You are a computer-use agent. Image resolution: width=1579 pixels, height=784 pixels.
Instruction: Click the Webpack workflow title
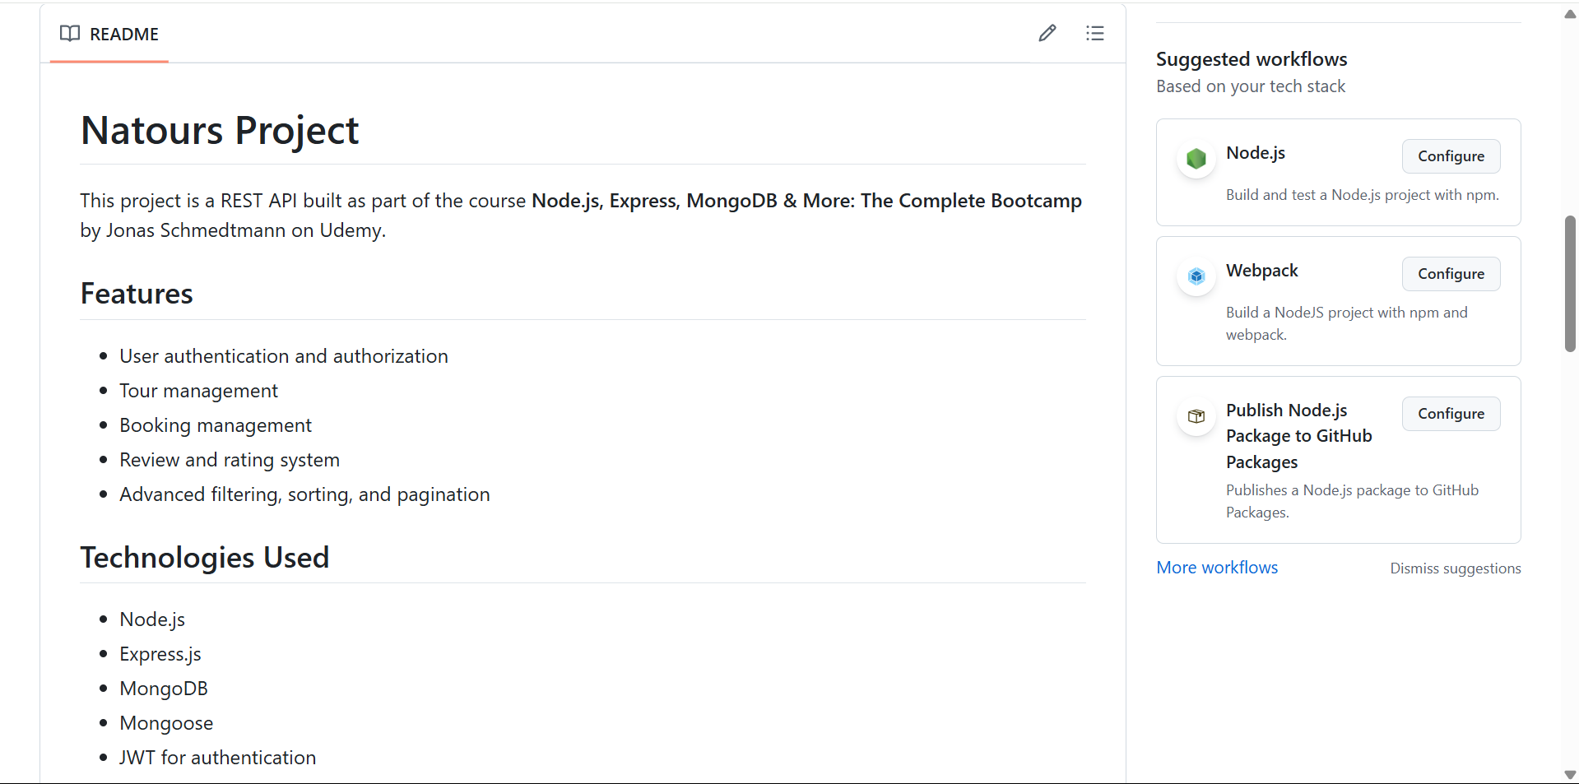(1261, 271)
